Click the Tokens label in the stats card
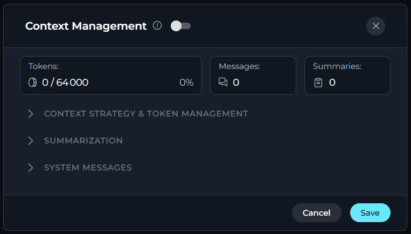This screenshot has width=411, height=234. click(44, 66)
